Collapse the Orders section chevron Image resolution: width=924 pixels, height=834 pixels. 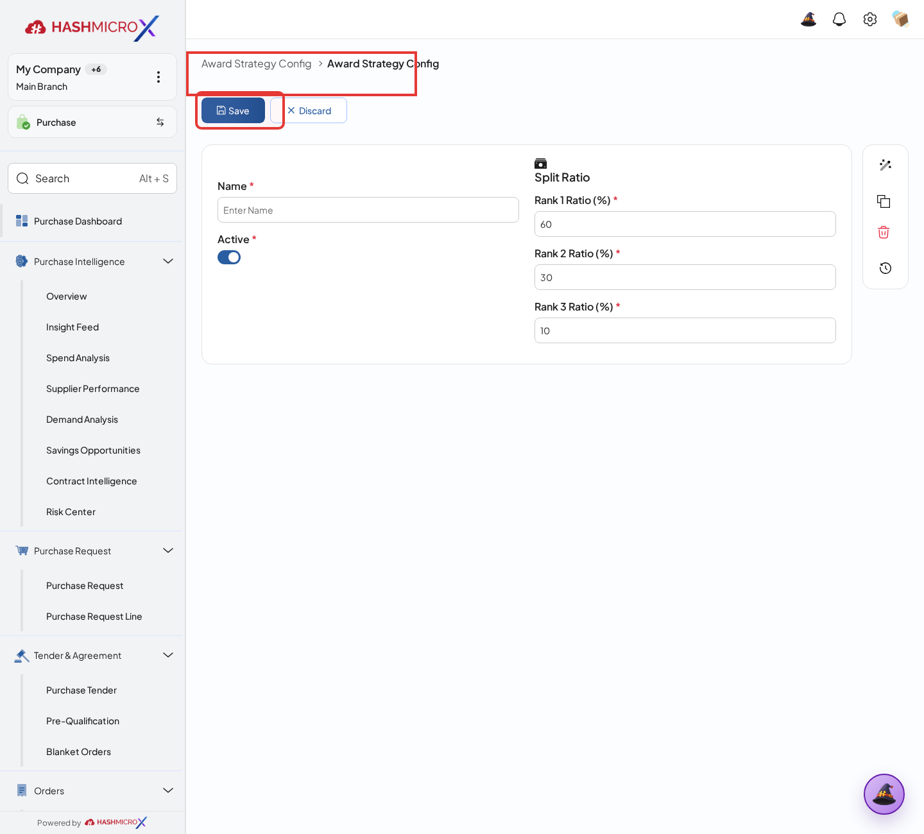pyautogui.click(x=168, y=790)
